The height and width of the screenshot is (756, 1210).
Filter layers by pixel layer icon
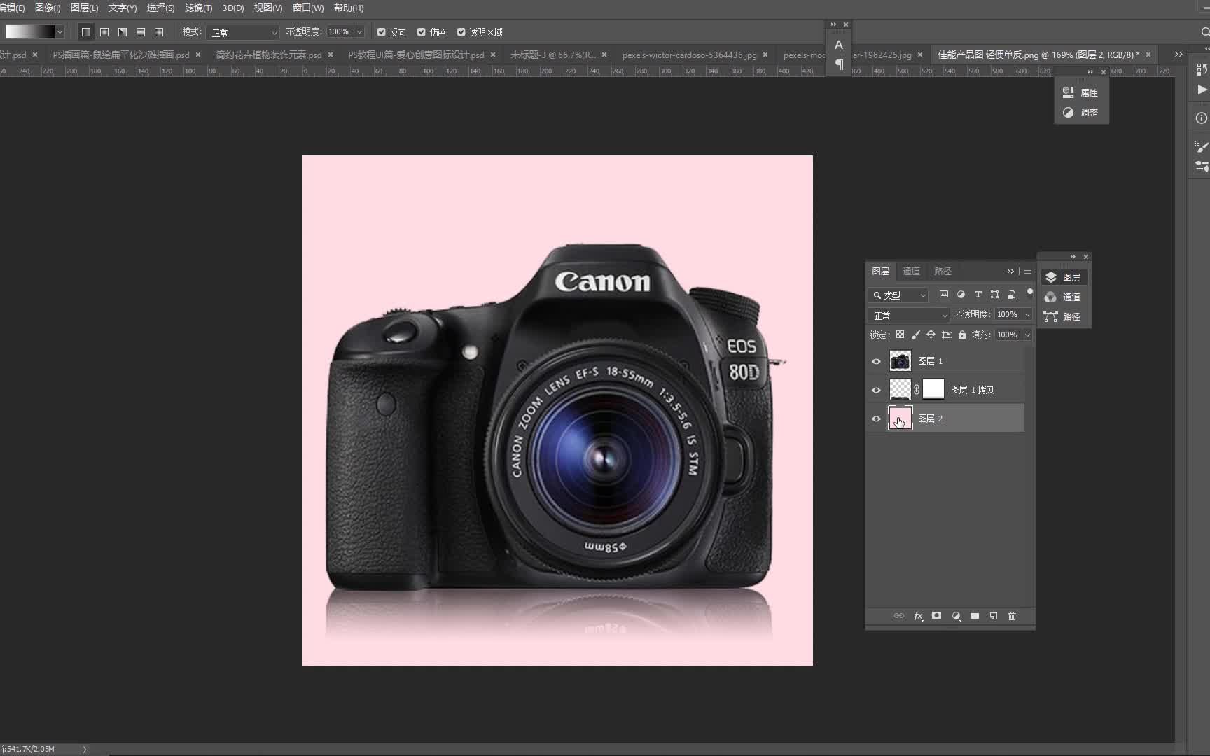click(944, 295)
